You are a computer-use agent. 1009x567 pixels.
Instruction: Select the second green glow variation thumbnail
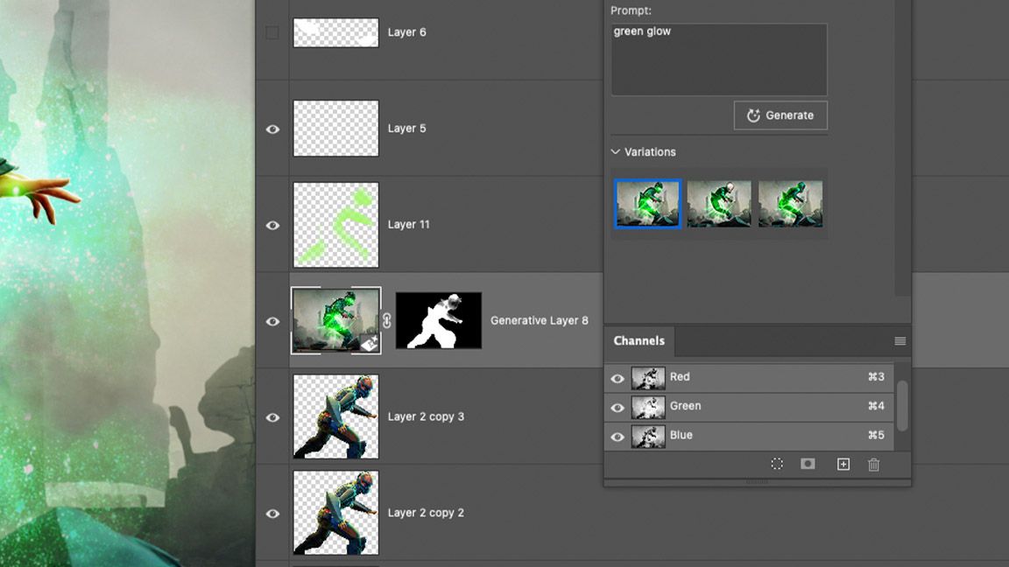coord(719,203)
